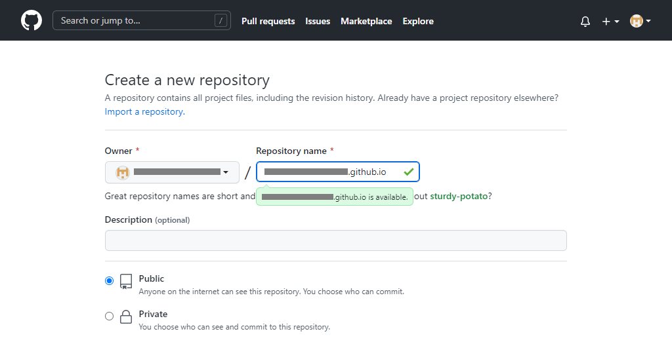Go to Pull requests
This screenshot has height=342, width=672.
pyautogui.click(x=268, y=21)
